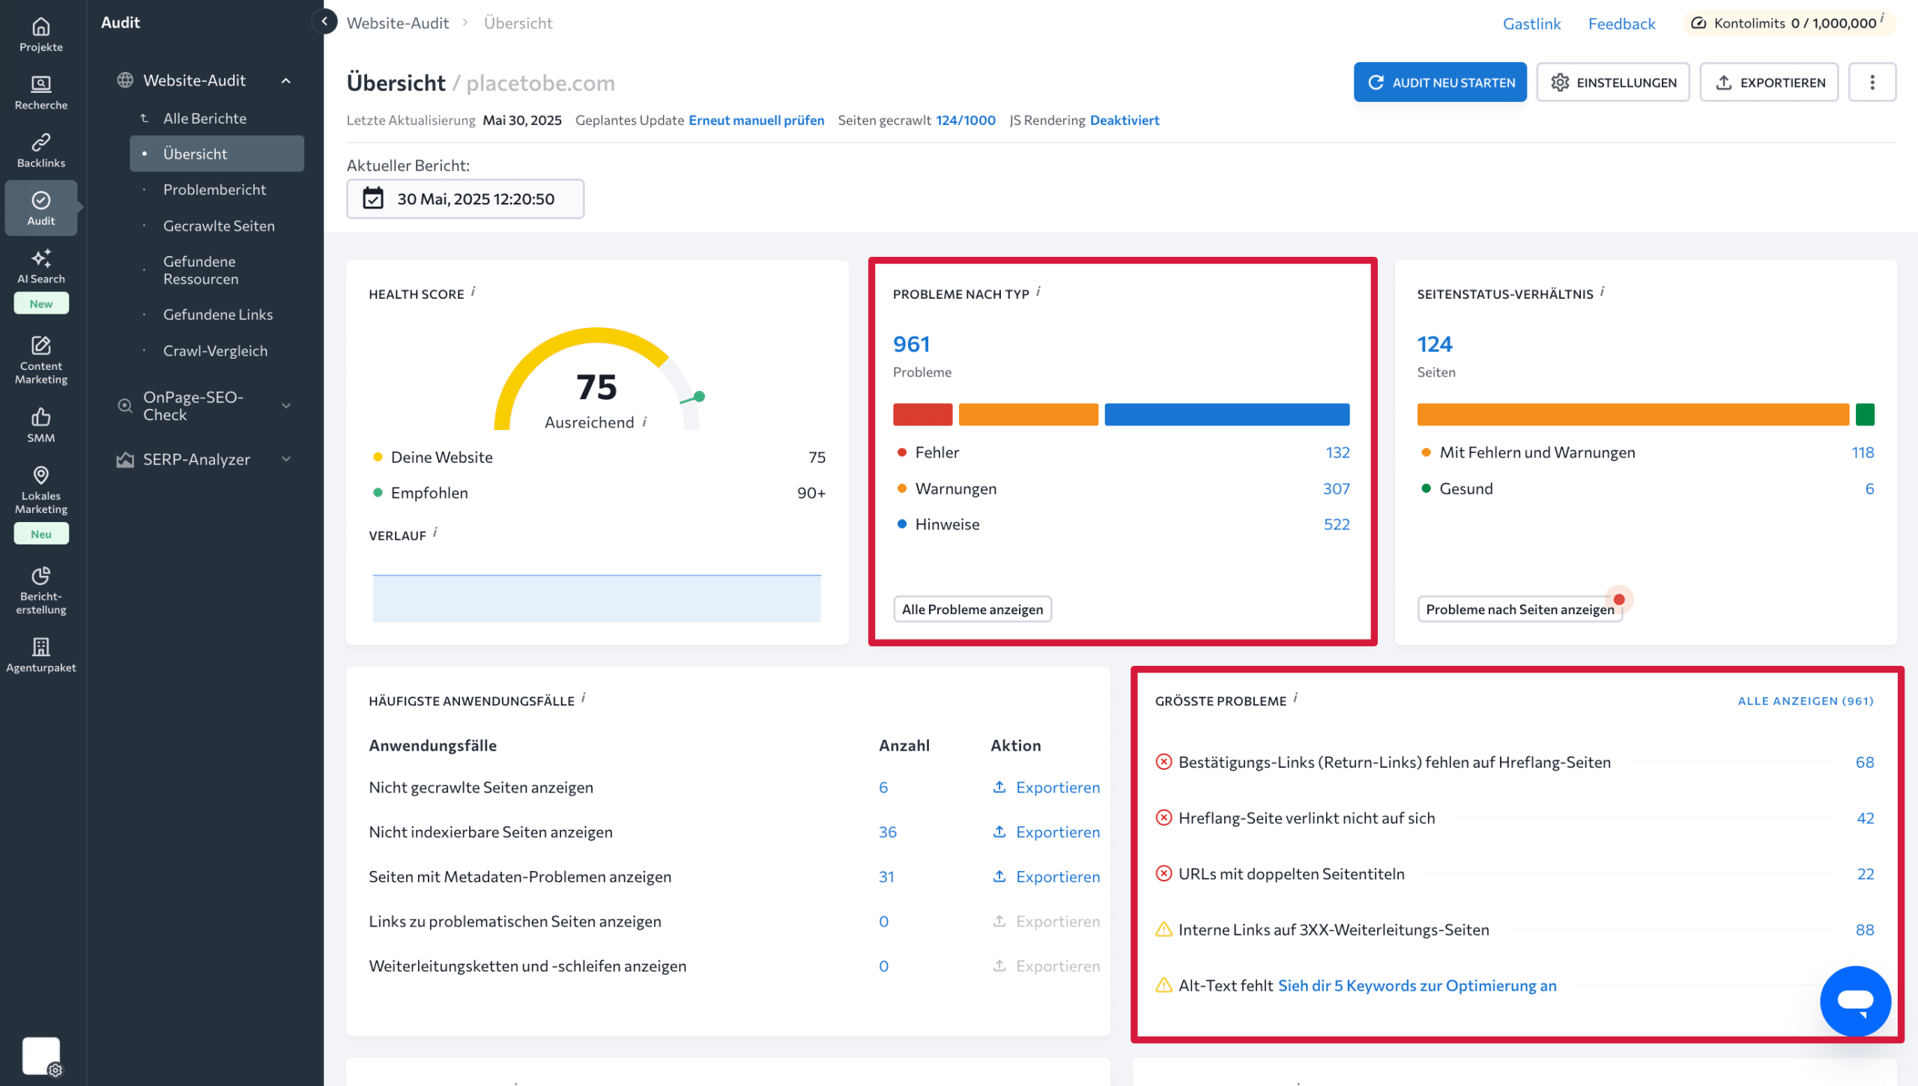
Task: Go to Backlinks via chain icon
Action: (41, 142)
